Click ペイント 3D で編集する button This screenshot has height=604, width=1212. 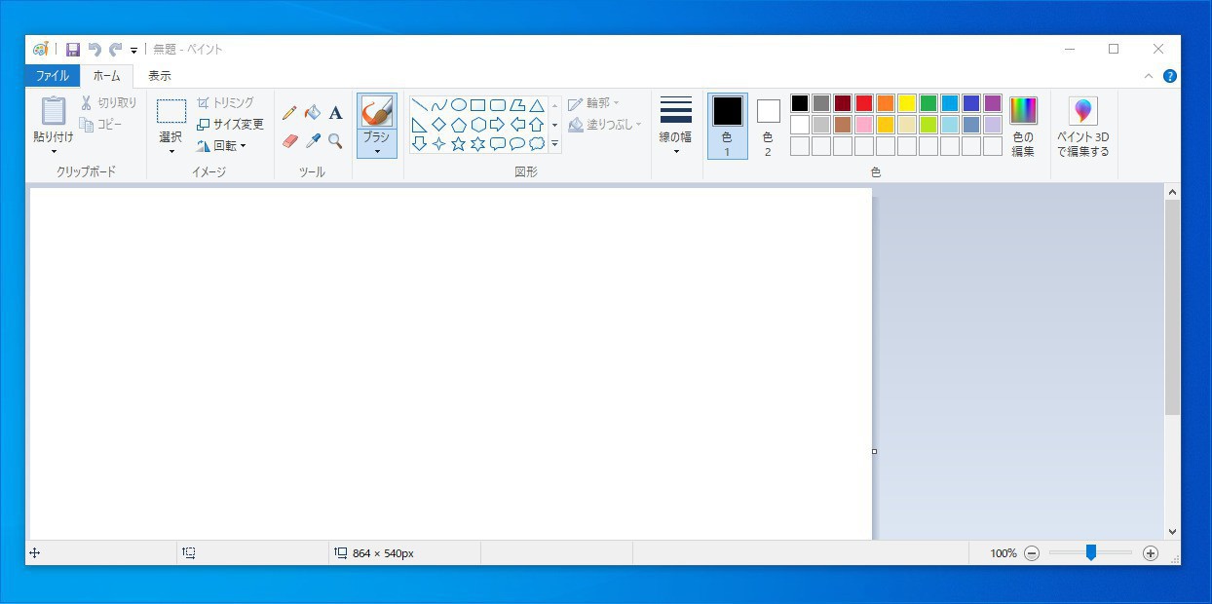pos(1083,126)
